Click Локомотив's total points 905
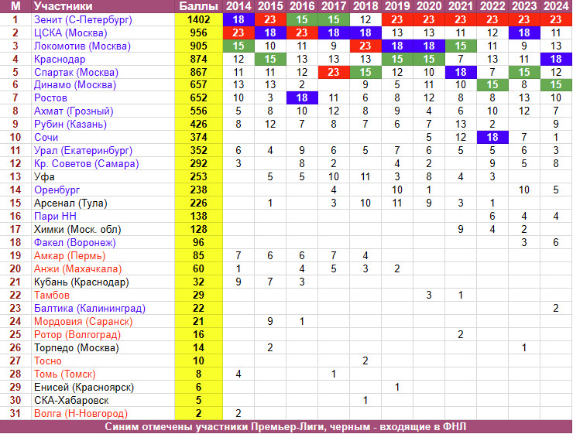573x434 pixels. 198,46
